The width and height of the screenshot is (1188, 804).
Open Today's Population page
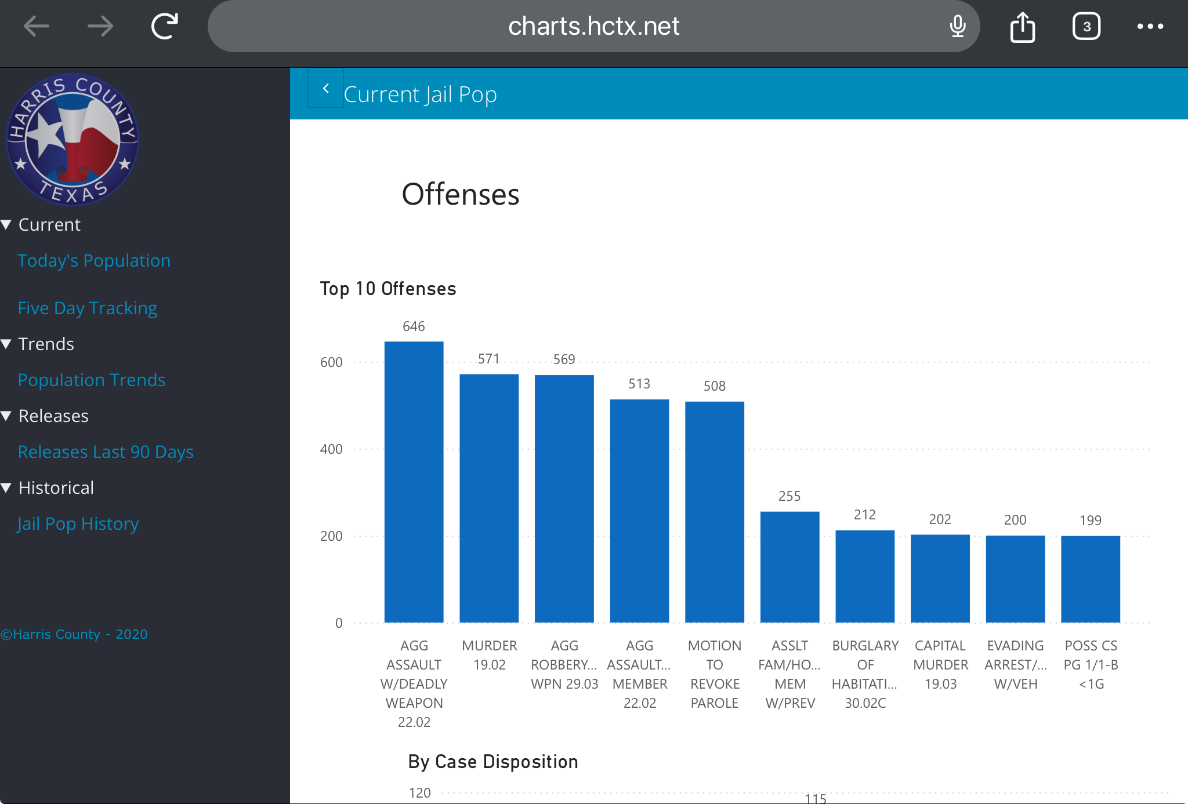(94, 260)
